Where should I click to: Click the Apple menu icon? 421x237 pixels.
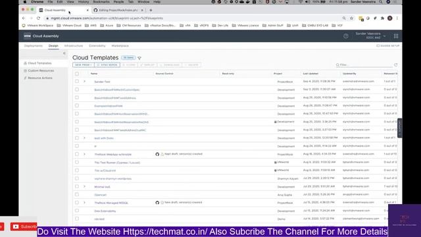point(25,2)
